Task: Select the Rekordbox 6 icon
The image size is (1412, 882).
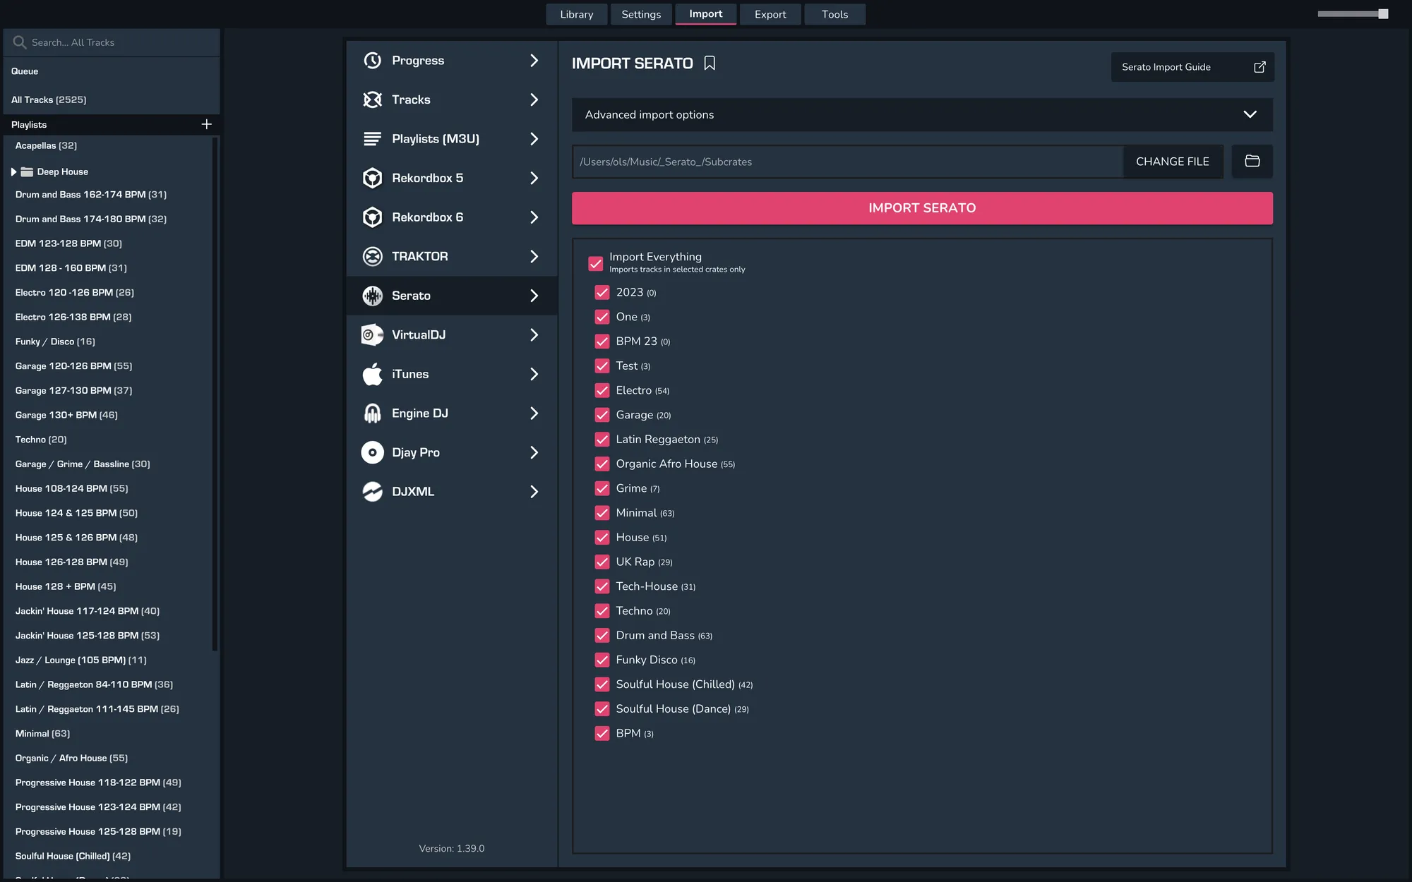Action: pyautogui.click(x=372, y=217)
